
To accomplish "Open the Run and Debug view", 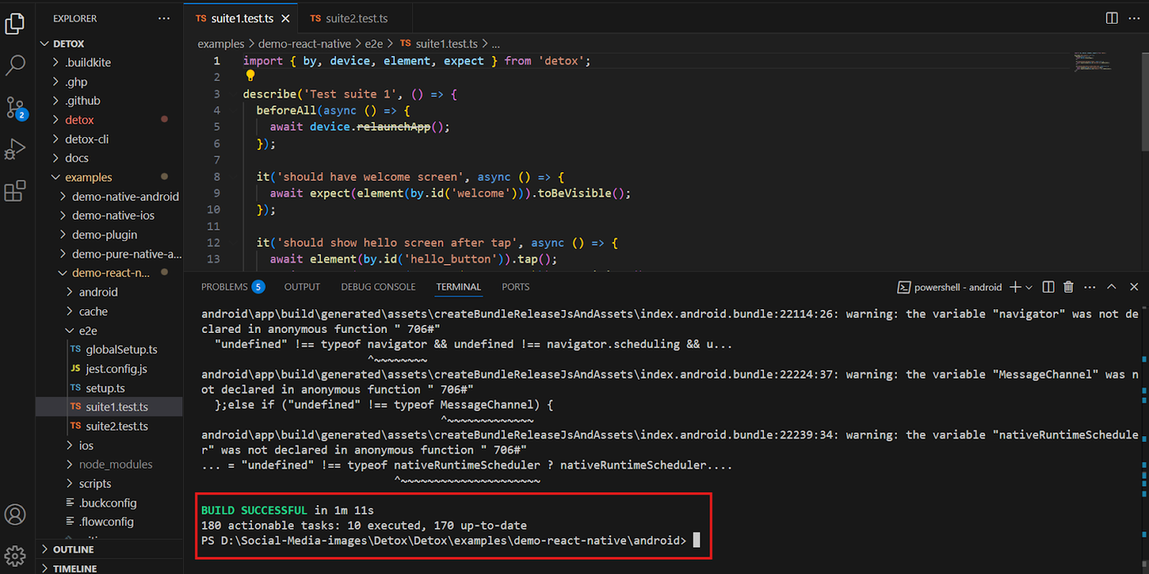I will tap(15, 150).
